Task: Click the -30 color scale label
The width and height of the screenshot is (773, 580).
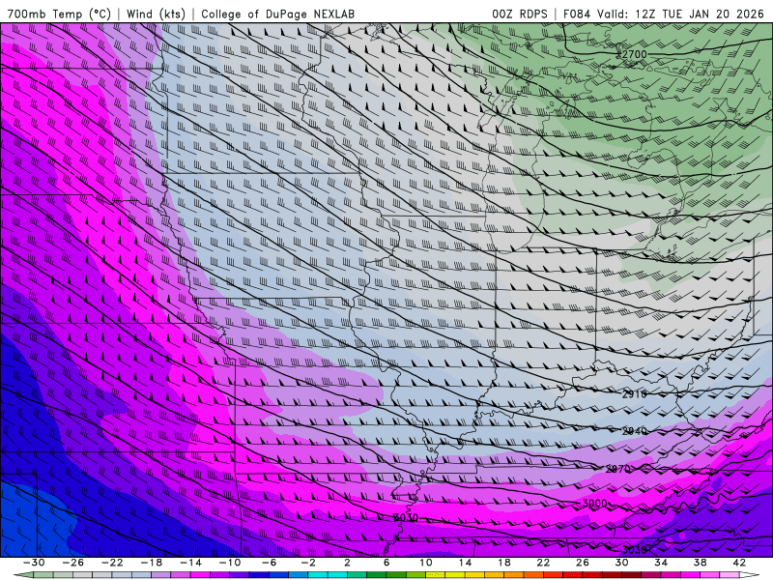Action: [34, 563]
